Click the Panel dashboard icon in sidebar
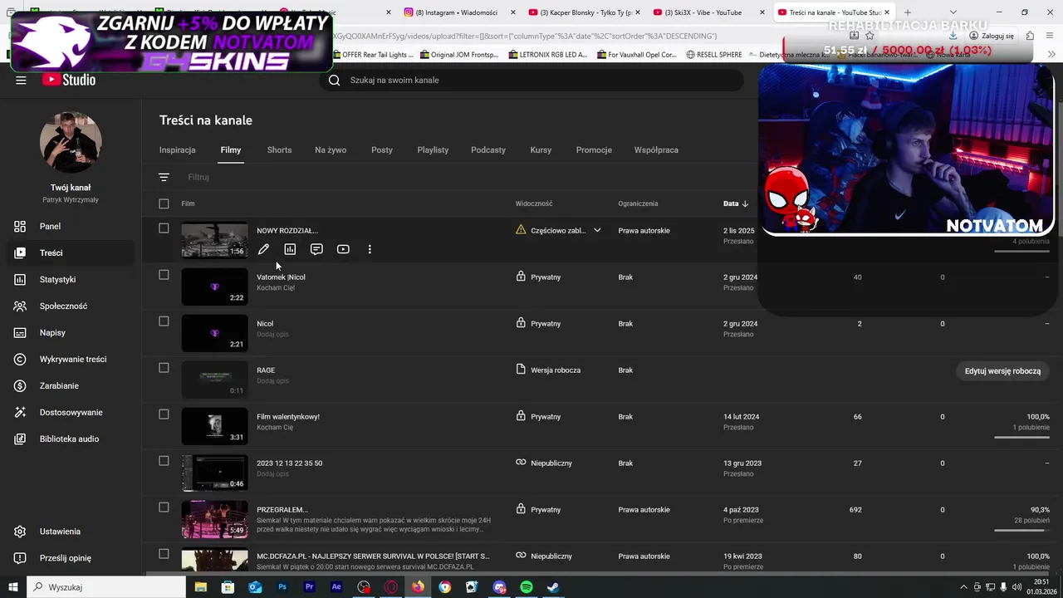1063x598 pixels. coord(21,226)
